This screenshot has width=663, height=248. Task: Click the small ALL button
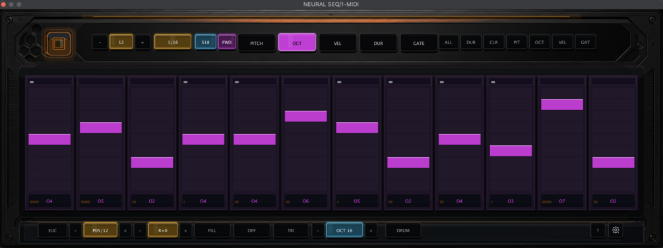click(x=448, y=42)
